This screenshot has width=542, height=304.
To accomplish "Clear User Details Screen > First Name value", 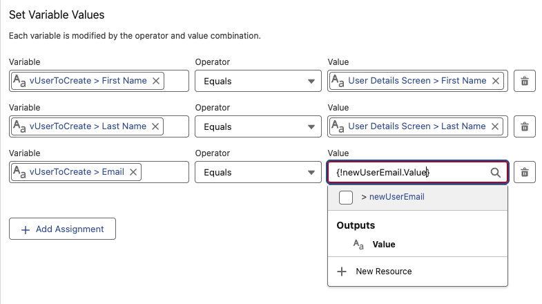I will [496, 81].
